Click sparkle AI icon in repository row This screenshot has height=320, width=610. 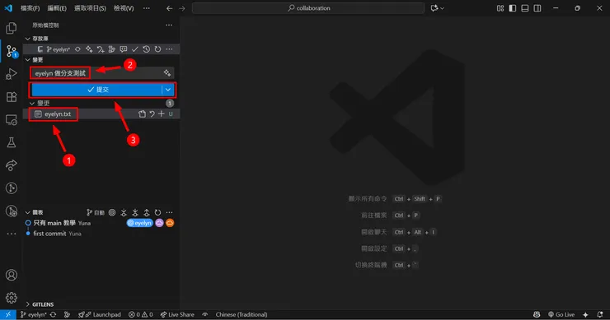tap(89, 49)
